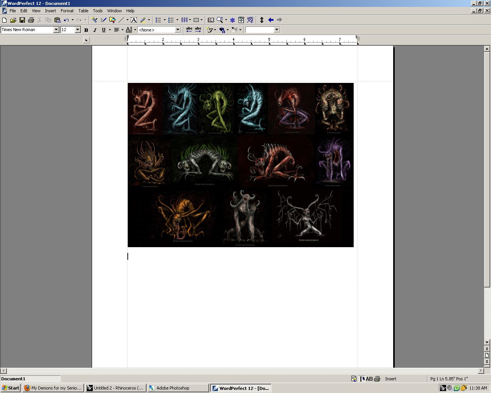Open the Window menu
This screenshot has height=393, width=491.
tap(114, 11)
